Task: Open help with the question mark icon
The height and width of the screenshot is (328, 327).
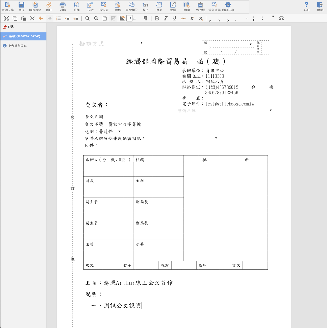Action: [306, 7]
